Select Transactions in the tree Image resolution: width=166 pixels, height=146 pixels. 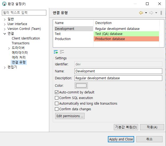(21, 43)
